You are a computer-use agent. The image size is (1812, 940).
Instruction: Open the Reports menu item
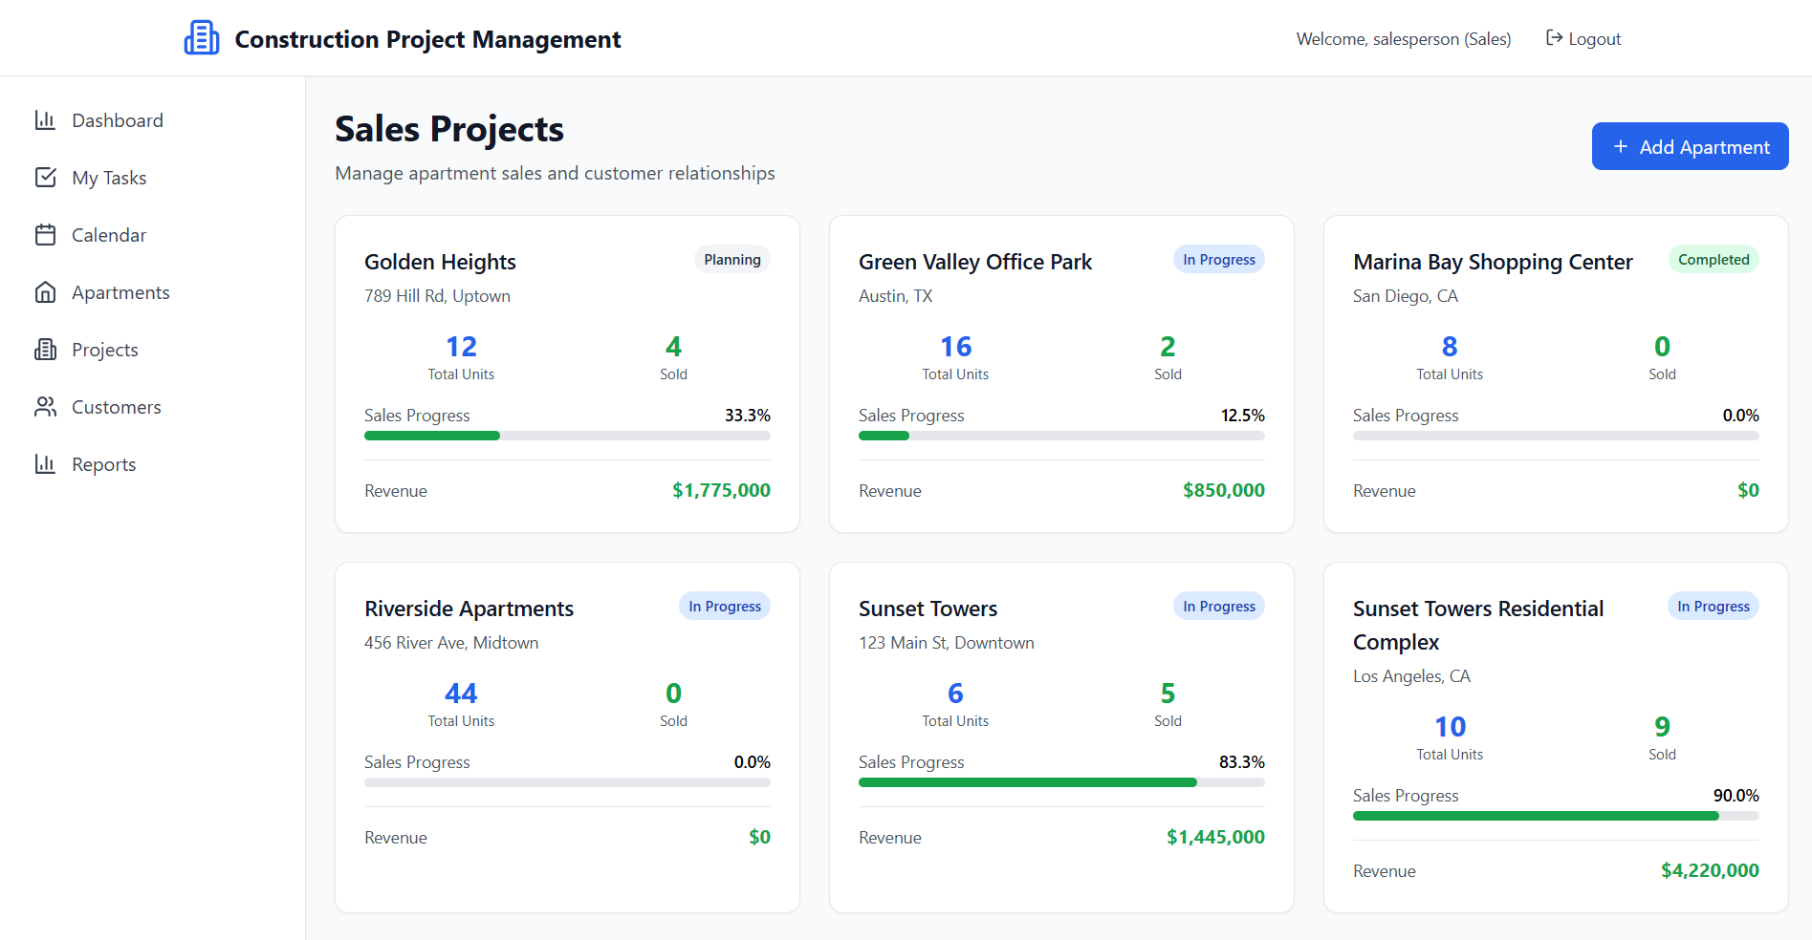point(103,464)
